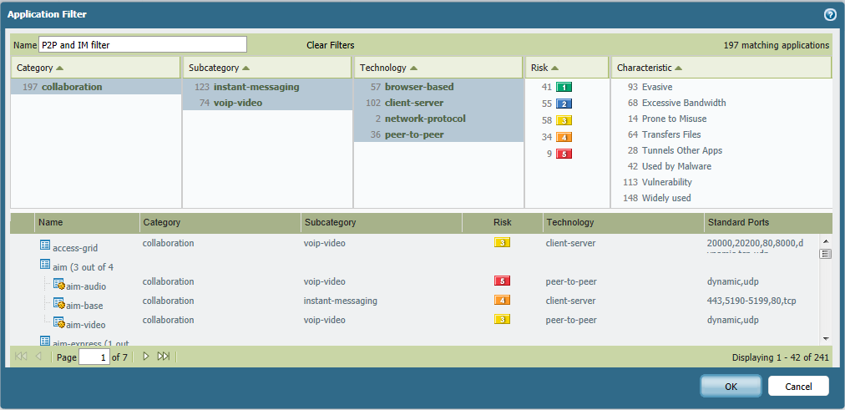Expand the aim application group
The width and height of the screenshot is (845, 410).
pos(45,266)
